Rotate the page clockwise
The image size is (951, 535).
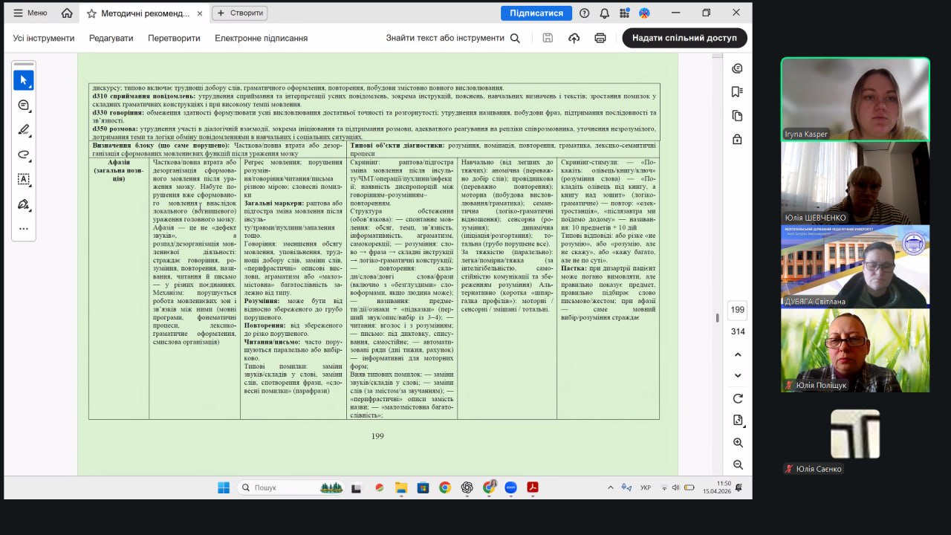[738, 399]
